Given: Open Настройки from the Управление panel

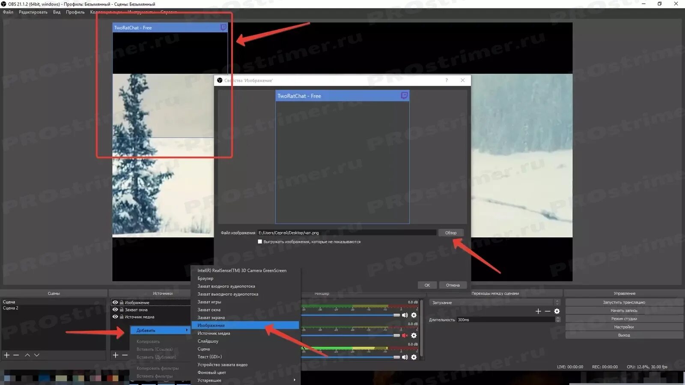Looking at the screenshot, I should (624, 327).
